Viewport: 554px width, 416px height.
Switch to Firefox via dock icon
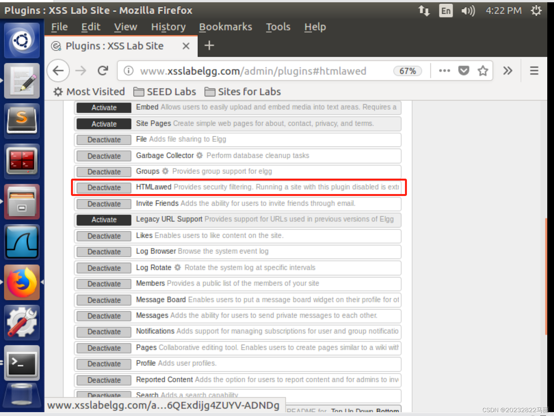pyautogui.click(x=22, y=282)
